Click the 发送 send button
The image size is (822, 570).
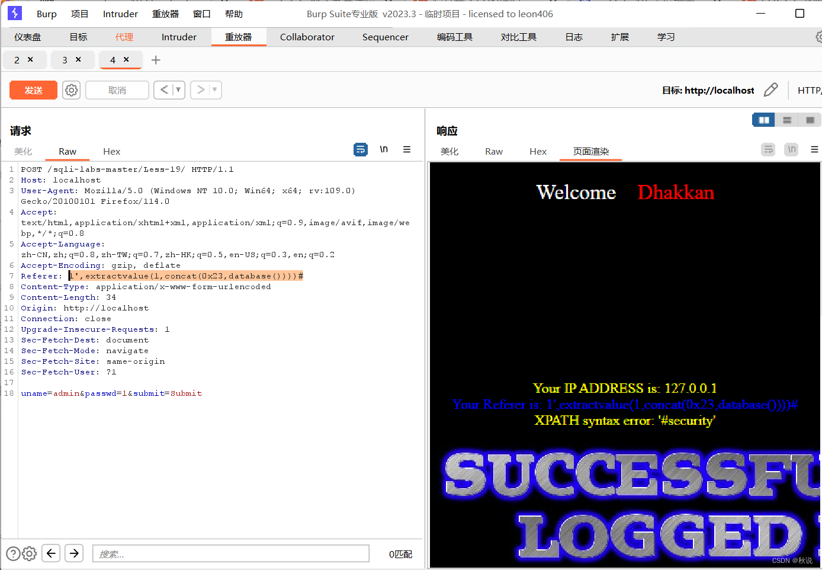34,90
